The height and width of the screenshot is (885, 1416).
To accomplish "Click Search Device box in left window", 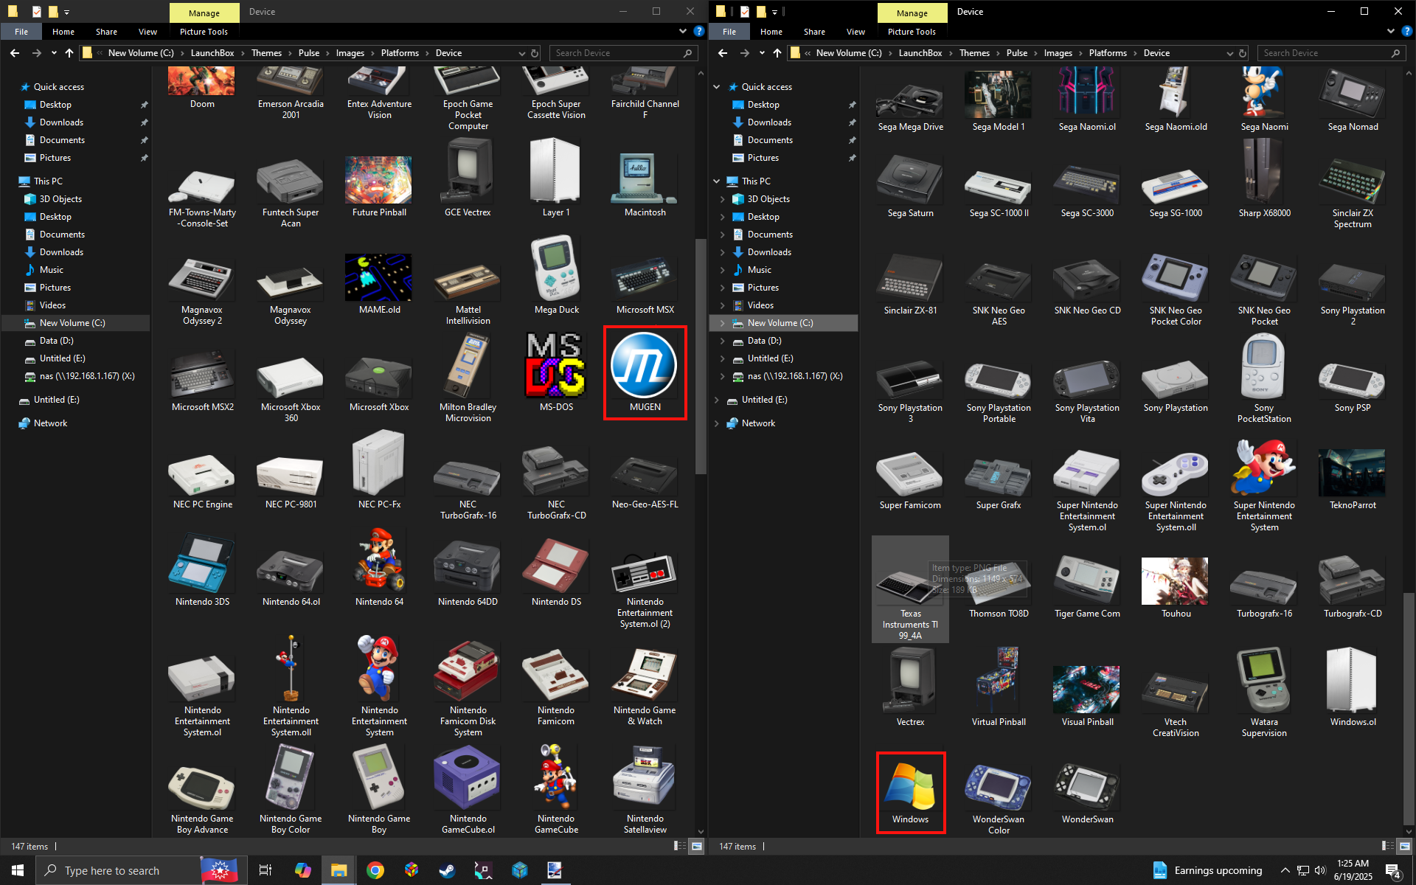I will (623, 53).
